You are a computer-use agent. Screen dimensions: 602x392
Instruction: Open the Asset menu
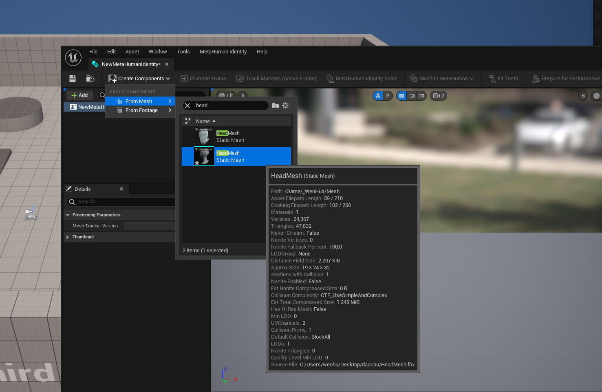(132, 52)
